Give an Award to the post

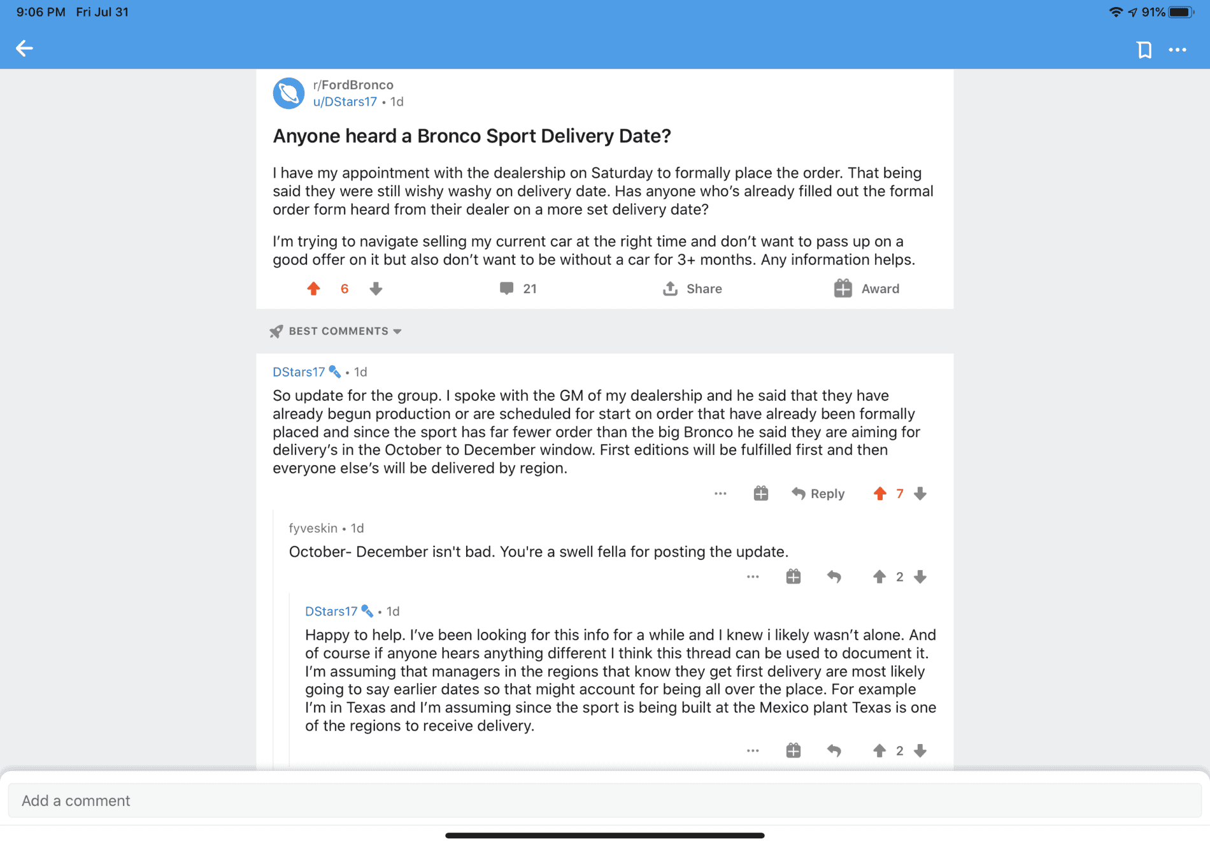[x=866, y=289]
